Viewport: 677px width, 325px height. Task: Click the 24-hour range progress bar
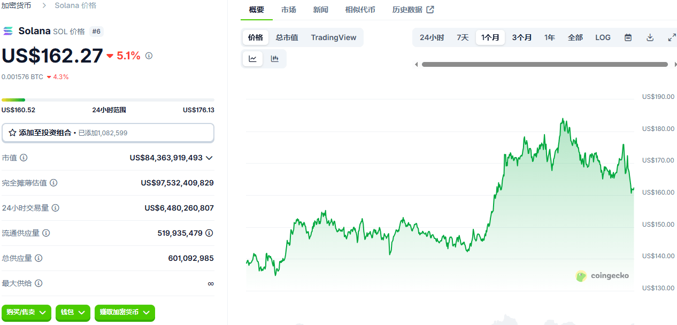pos(108,100)
